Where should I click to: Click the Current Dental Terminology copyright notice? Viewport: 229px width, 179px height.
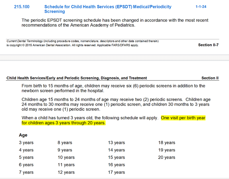[x=83, y=43]
